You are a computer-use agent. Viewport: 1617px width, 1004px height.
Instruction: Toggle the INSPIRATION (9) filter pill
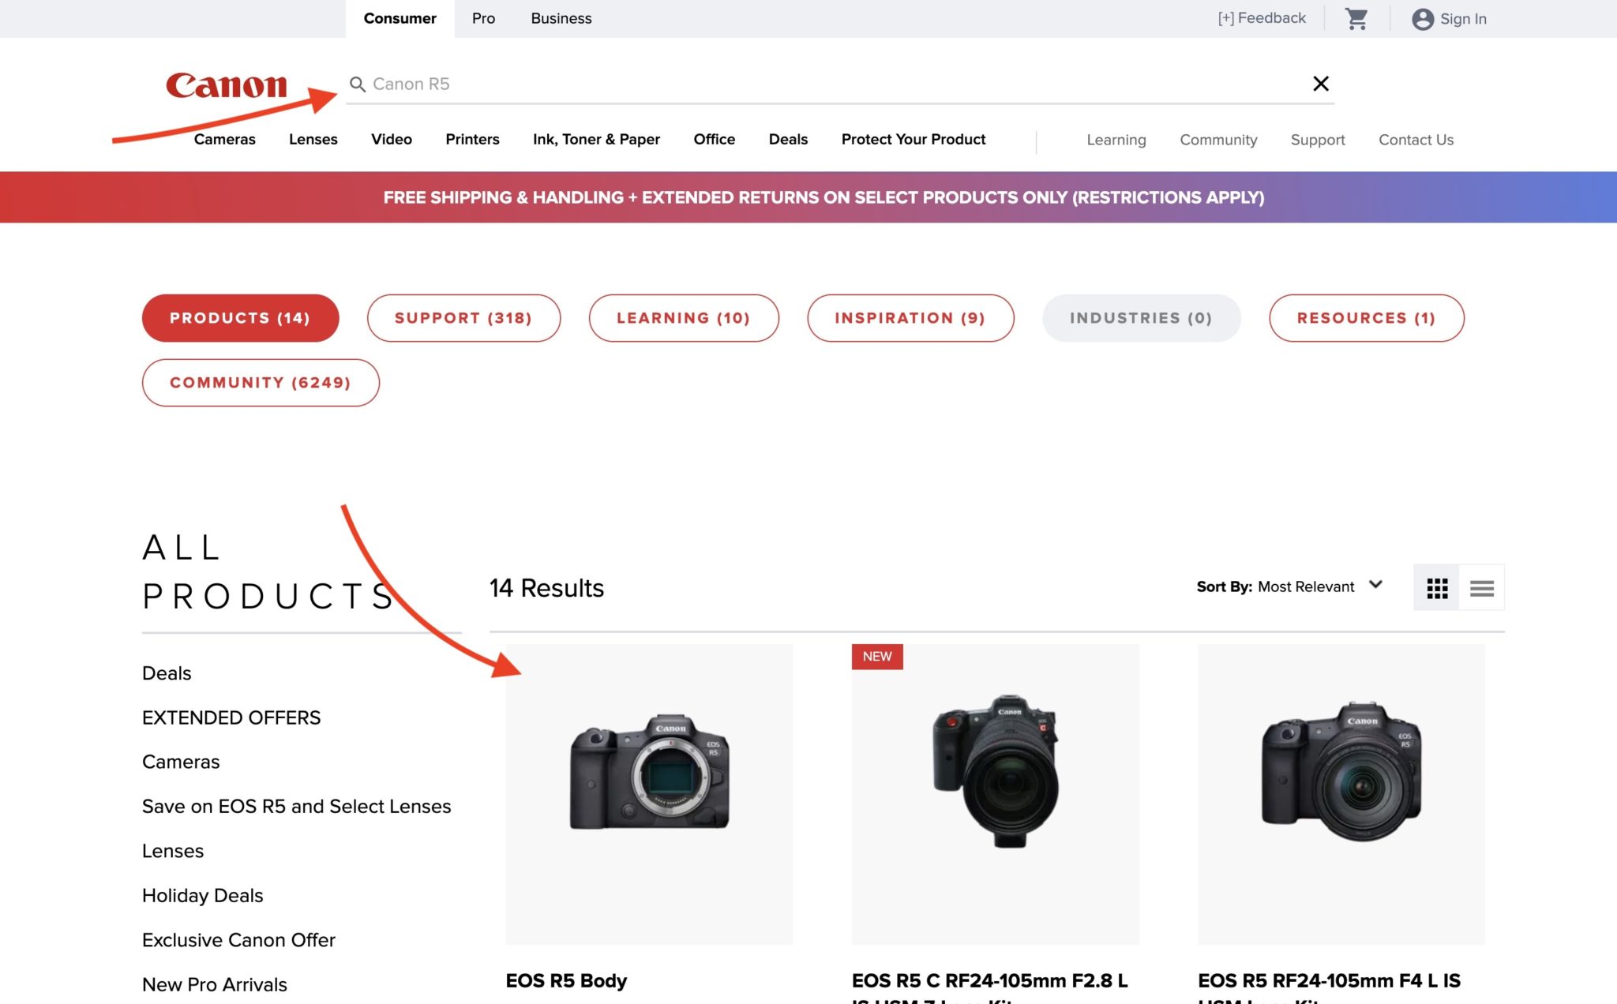(910, 317)
